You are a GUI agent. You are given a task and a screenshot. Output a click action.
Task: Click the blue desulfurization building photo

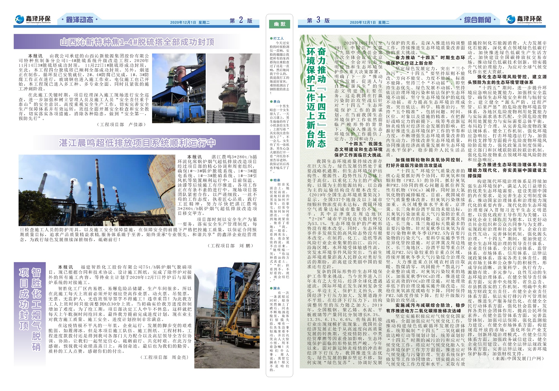point(178,88)
